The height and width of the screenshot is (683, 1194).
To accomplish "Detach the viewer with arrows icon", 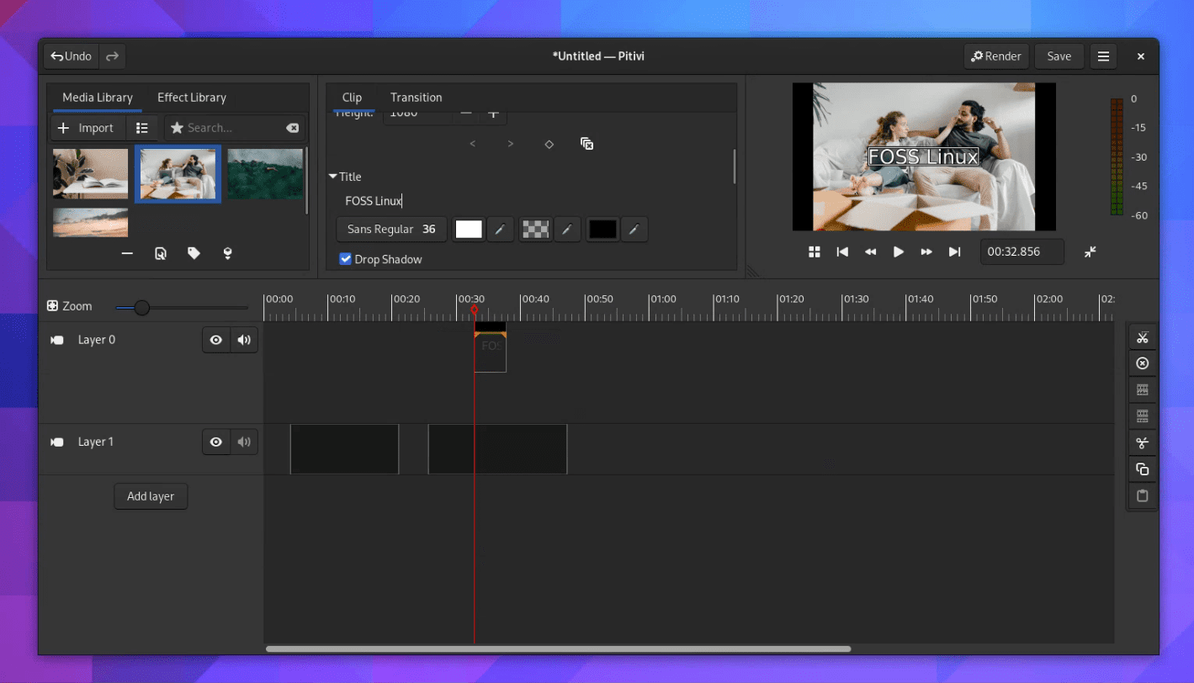I will [1090, 251].
